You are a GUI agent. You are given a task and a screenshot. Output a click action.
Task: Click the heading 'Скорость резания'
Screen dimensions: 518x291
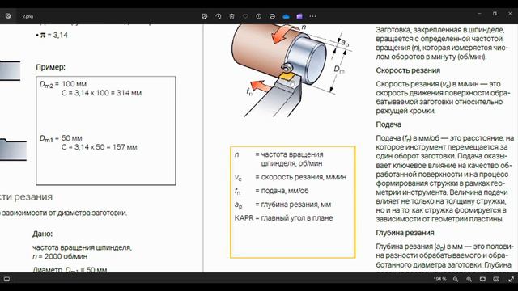coord(408,70)
